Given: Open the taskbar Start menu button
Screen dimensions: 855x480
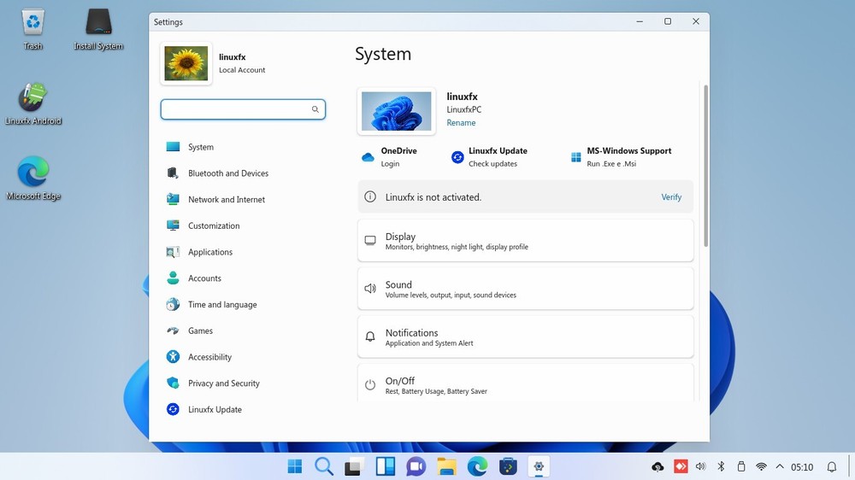Looking at the screenshot, I should pyautogui.click(x=295, y=466).
